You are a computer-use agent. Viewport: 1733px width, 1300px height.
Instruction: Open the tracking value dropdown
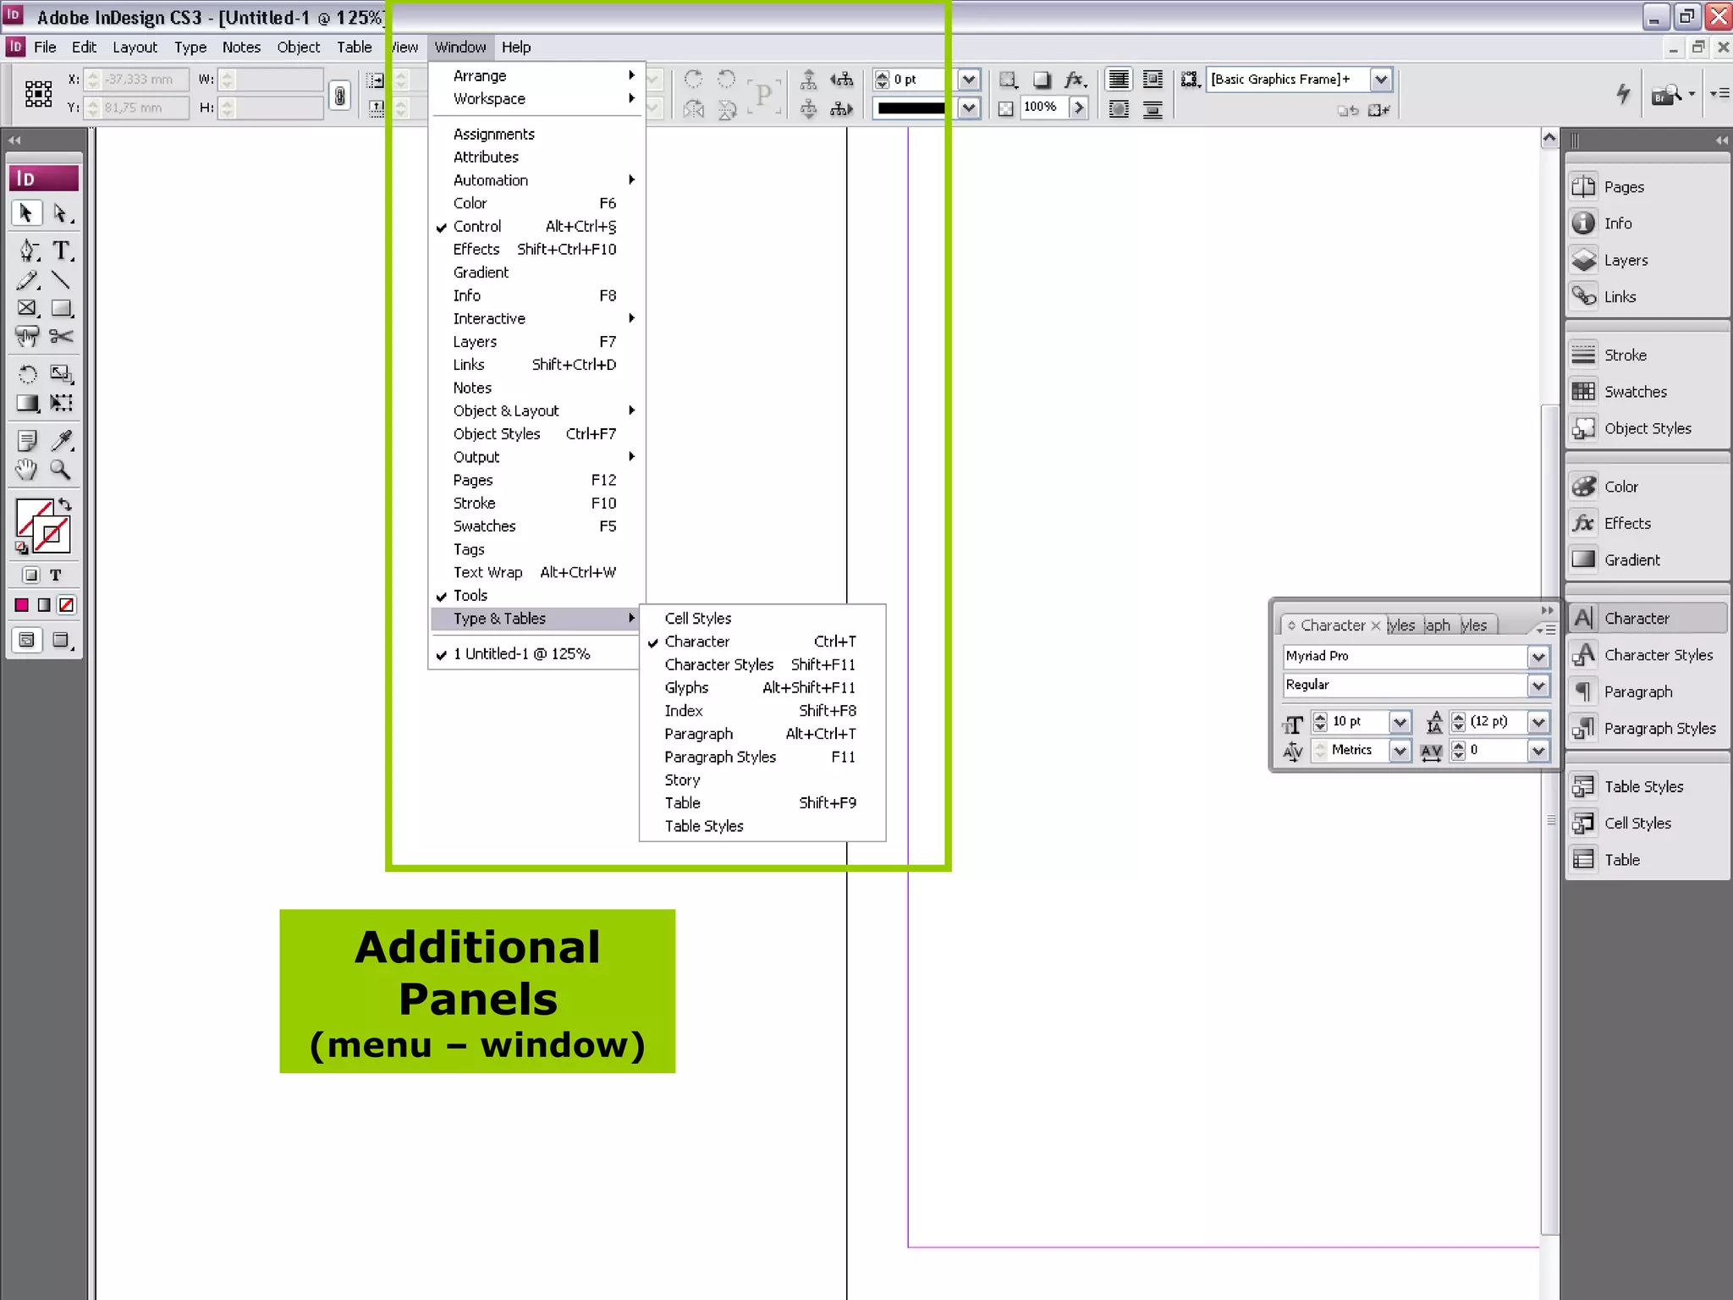click(x=1538, y=751)
